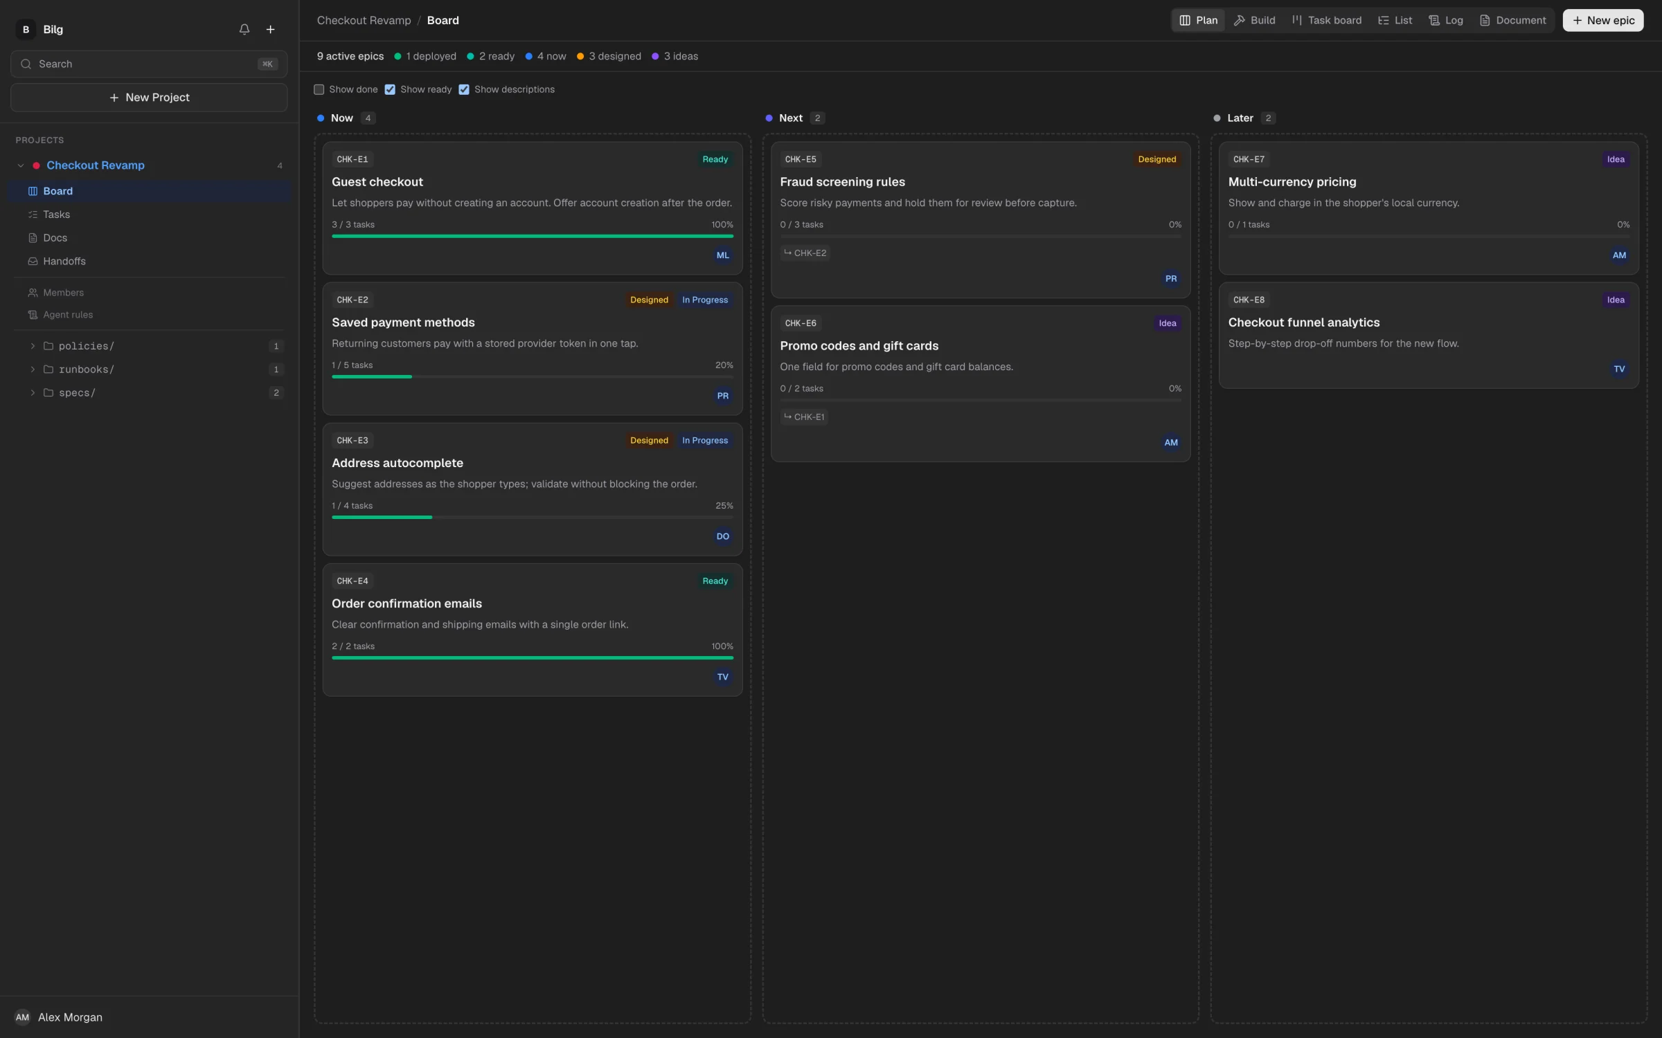Click the PR avatar on Saved payment methods
This screenshot has height=1038, width=1662.
[x=722, y=396]
